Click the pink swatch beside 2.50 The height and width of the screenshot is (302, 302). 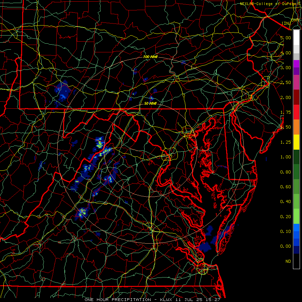(x=296, y=83)
